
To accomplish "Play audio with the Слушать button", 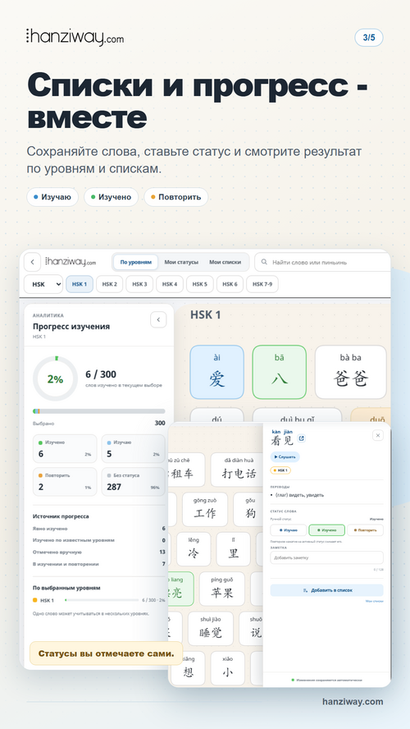I will tap(285, 457).
